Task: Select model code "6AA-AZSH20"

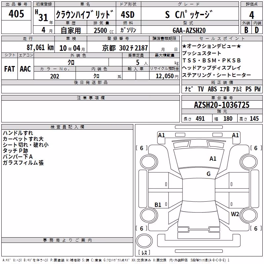Action: (189, 30)
